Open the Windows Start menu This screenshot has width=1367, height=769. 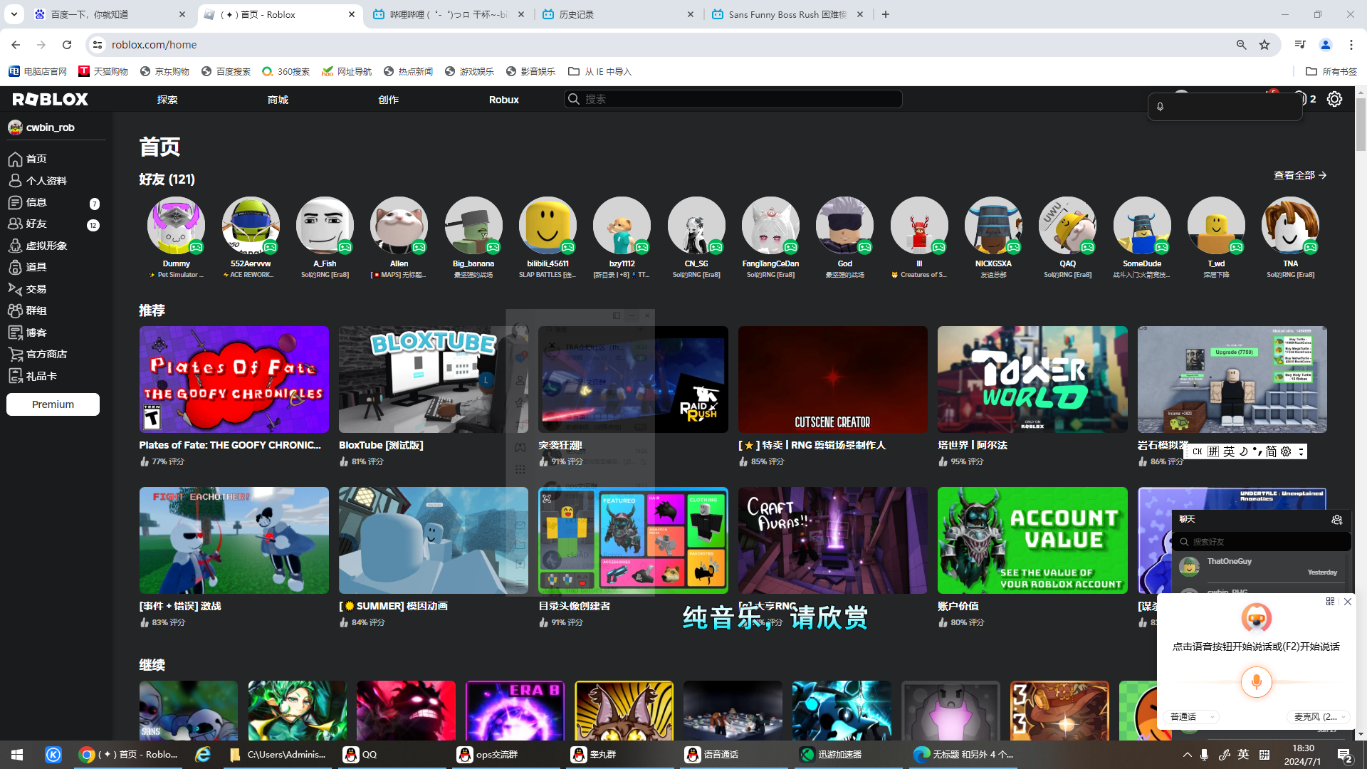coord(17,755)
